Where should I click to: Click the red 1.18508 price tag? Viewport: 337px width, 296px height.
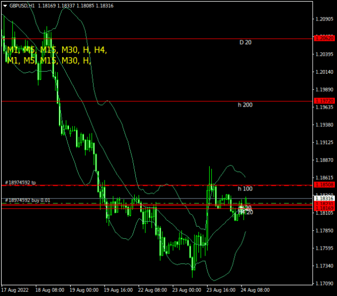coord(324,185)
